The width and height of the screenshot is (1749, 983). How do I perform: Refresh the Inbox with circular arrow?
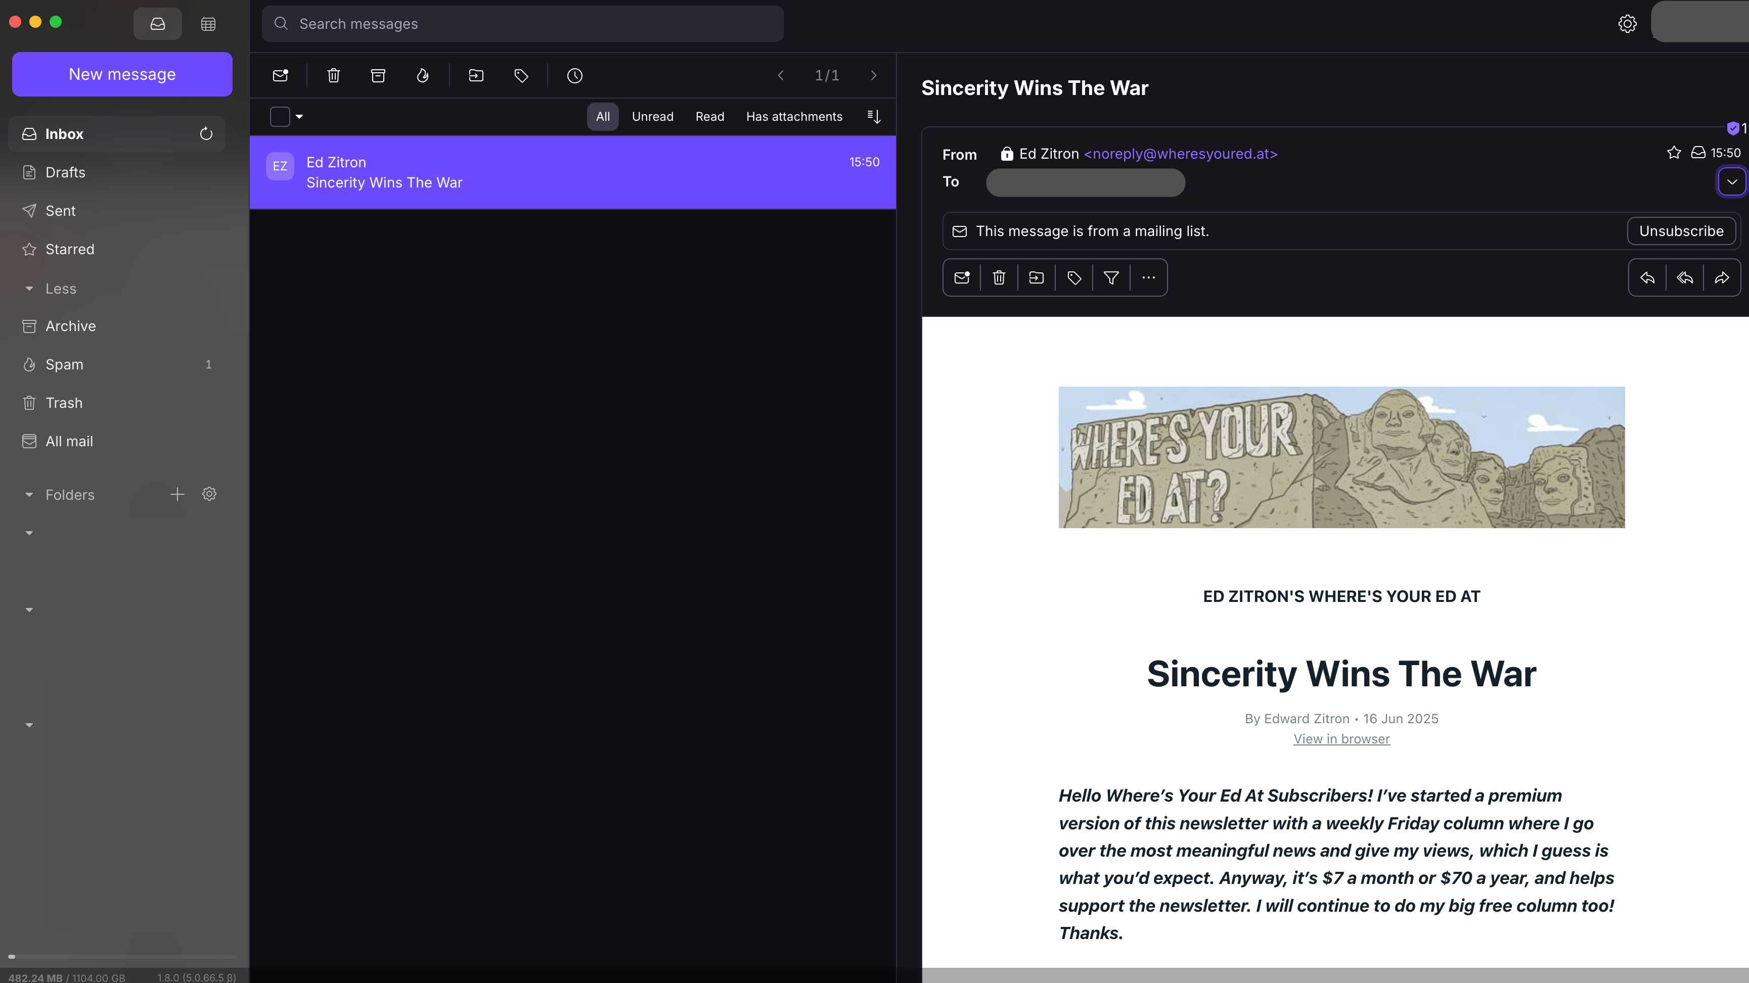[x=206, y=134]
